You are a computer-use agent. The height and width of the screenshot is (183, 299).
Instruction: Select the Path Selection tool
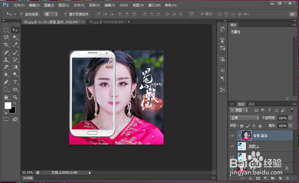click(x=6, y=89)
